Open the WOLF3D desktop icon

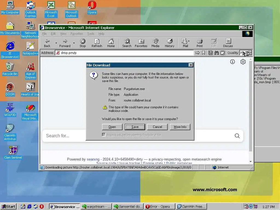10,110
